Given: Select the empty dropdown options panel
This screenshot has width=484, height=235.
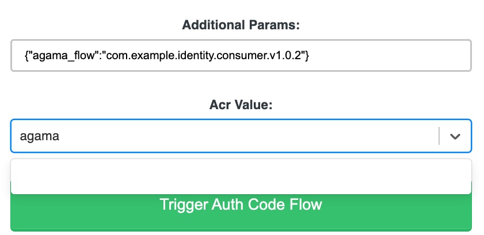Looking at the screenshot, I should [241, 176].
